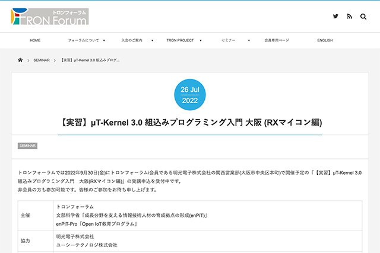Expand the TRON PROJECT dropdown arrow
380x253 pixels.
pyautogui.click(x=201, y=40)
